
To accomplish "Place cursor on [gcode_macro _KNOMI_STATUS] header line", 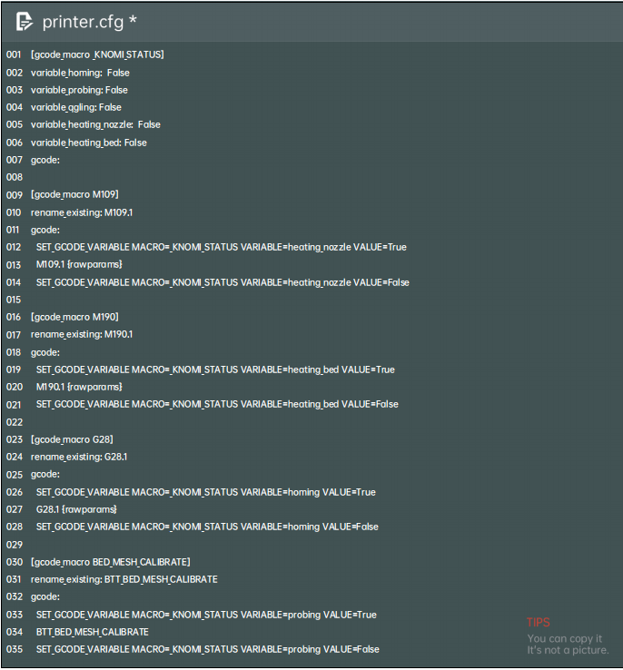I will (x=97, y=54).
